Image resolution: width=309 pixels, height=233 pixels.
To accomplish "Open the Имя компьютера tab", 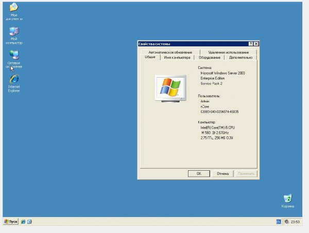I will (177, 58).
